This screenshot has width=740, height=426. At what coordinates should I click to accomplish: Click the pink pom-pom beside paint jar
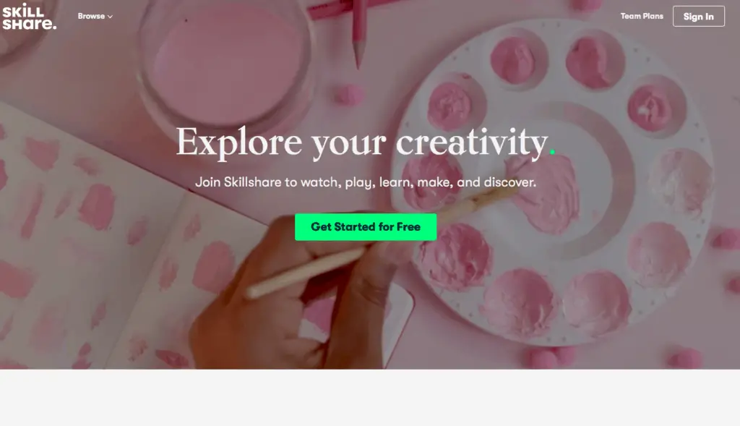tap(349, 95)
